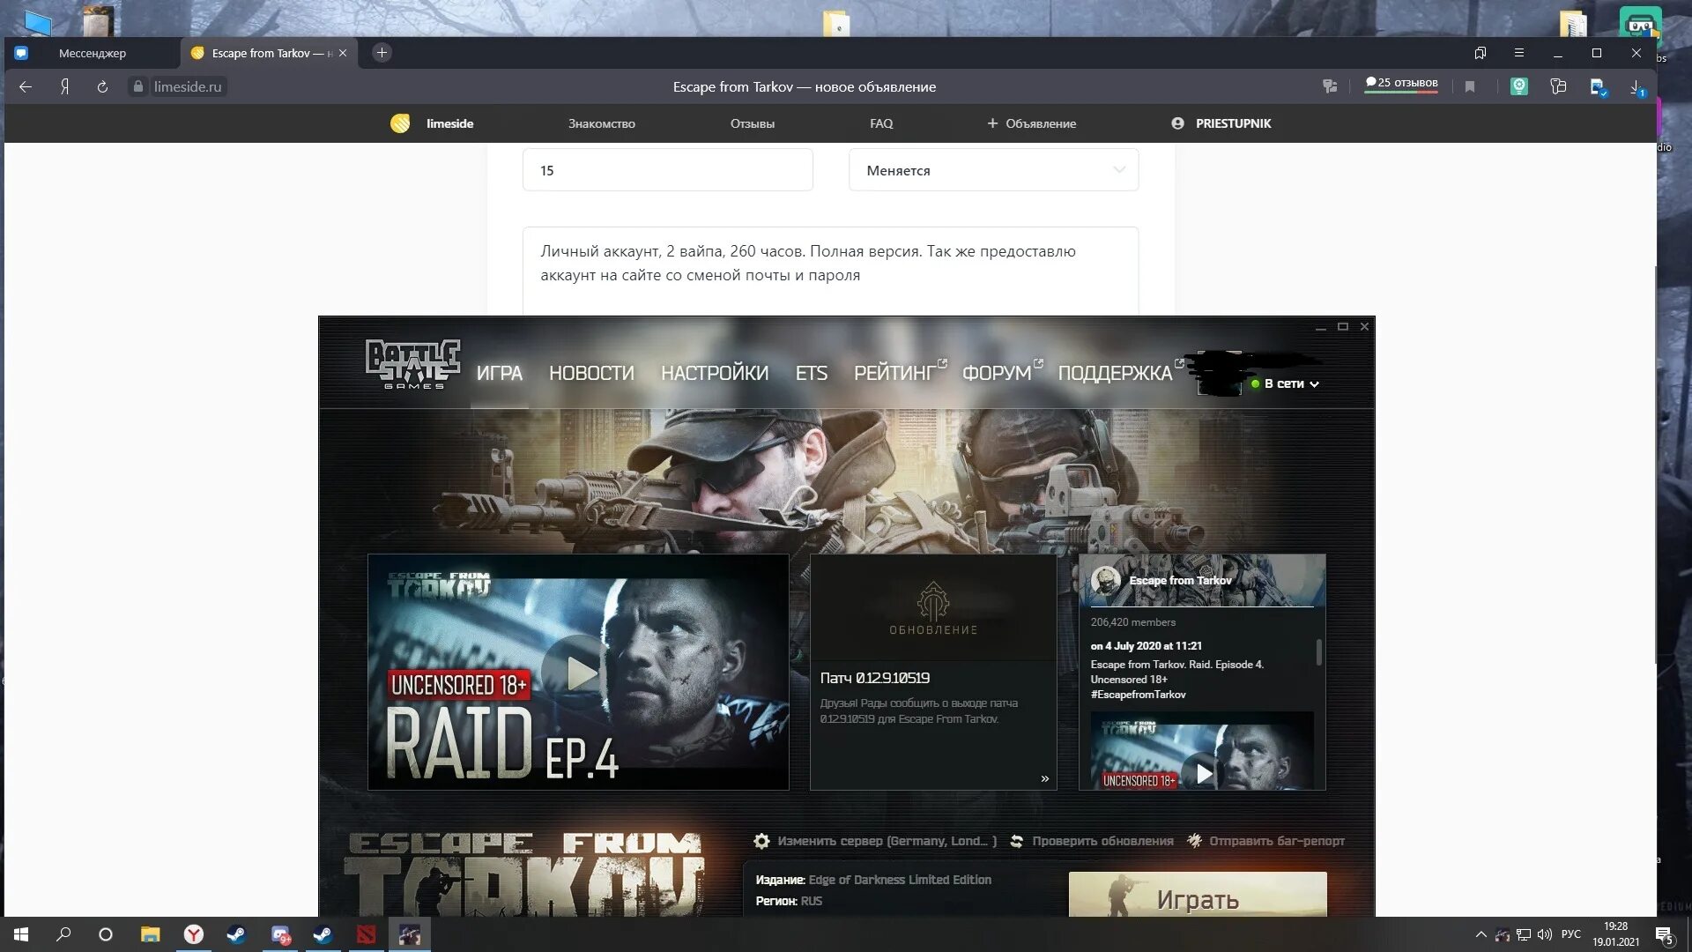The width and height of the screenshot is (1692, 952).
Task: Focus the price field containing 15
Action: point(667,170)
